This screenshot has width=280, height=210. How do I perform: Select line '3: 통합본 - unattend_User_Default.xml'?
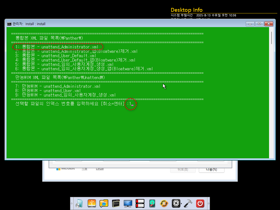pos(56,56)
